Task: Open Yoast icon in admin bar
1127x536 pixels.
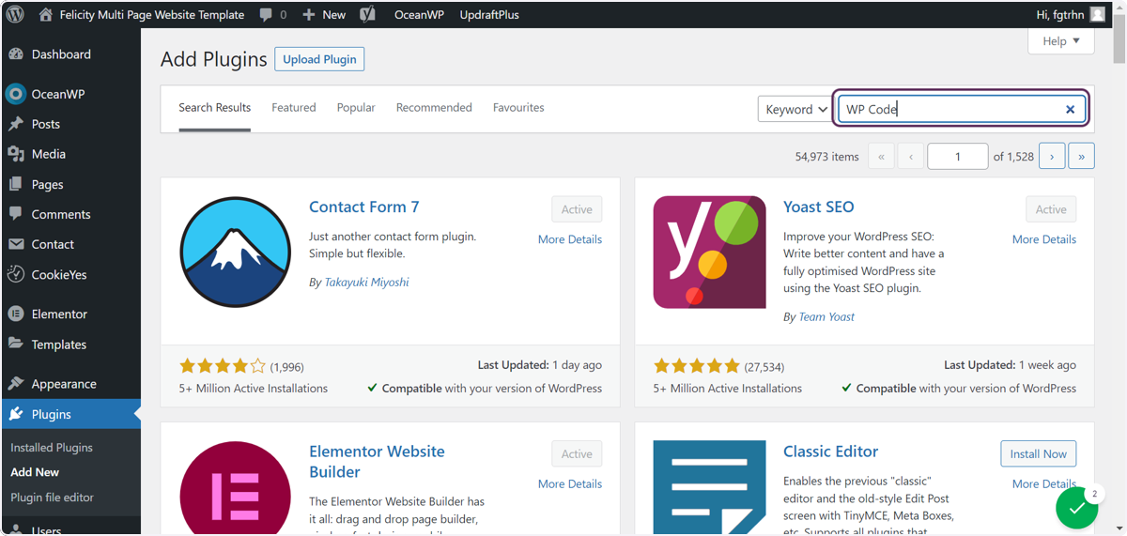Action: (x=368, y=14)
